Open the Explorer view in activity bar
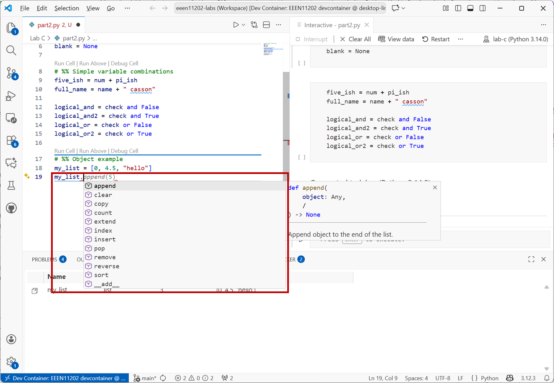The width and height of the screenshot is (554, 383). tap(11, 28)
